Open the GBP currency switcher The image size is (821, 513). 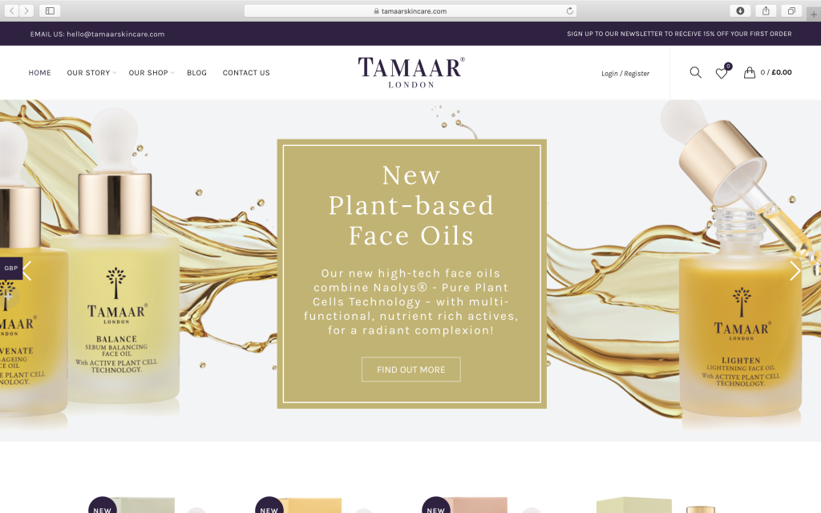pyautogui.click(x=11, y=268)
